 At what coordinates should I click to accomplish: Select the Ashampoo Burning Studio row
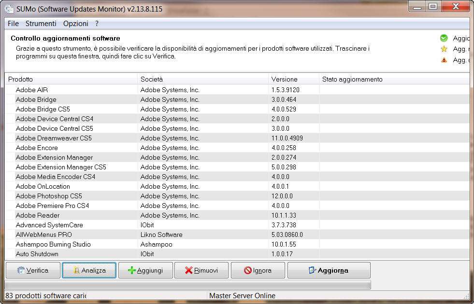[x=237, y=245]
